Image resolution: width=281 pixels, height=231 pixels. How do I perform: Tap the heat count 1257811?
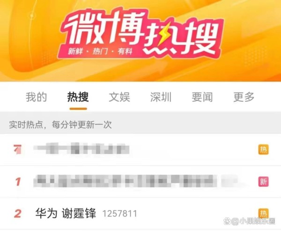tap(120, 214)
